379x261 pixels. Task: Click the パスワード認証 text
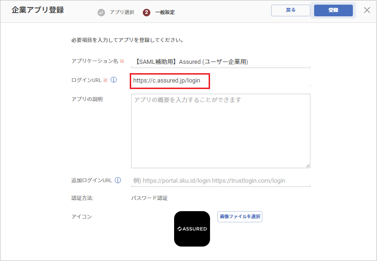149,198
